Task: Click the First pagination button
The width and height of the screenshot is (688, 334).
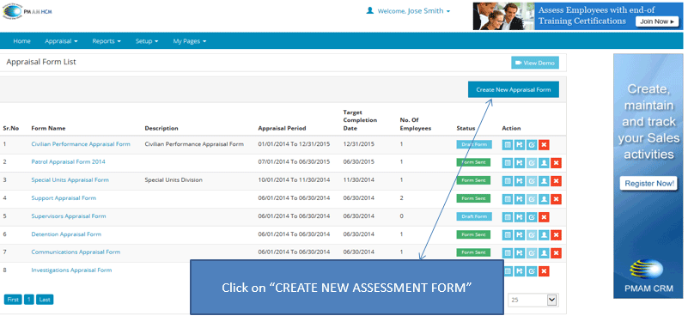Action: (13, 300)
